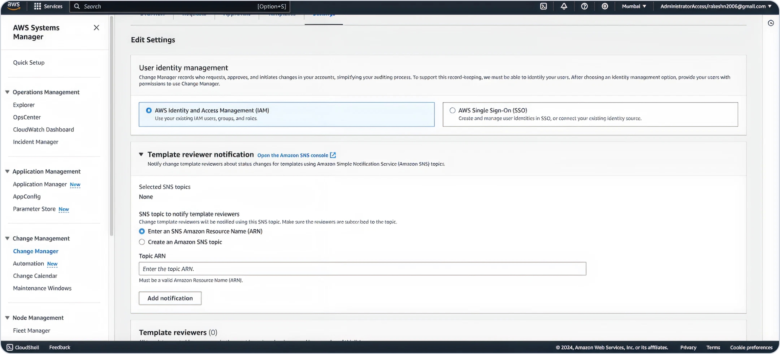
Task: Click the Add notification button
Action: pos(170,298)
